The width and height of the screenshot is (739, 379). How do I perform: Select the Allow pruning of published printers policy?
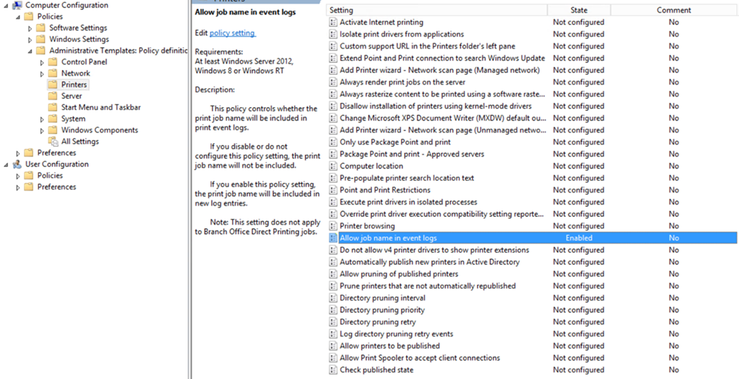pyautogui.click(x=399, y=274)
